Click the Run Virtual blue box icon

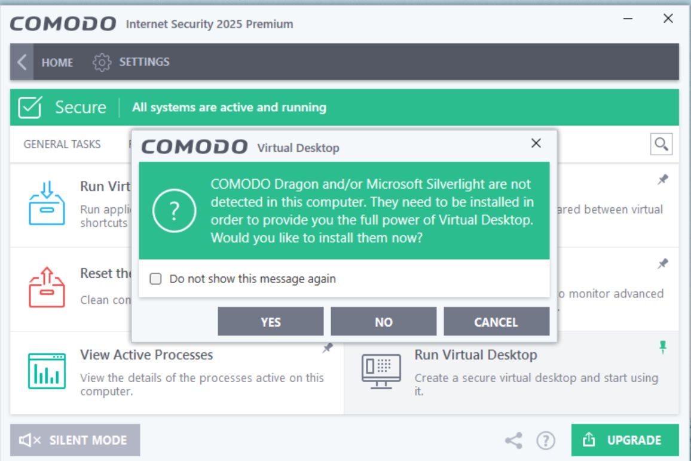(x=47, y=203)
